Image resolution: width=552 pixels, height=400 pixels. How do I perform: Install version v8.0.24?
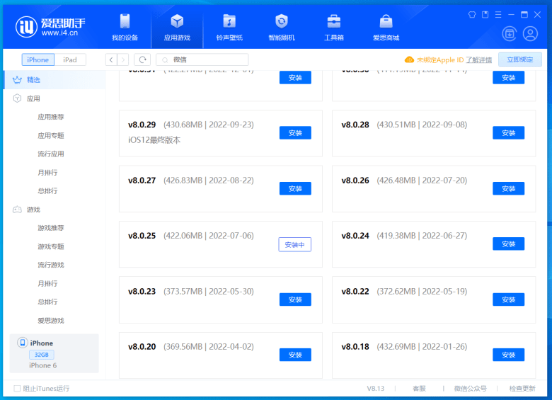pyautogui.click(x=509, y=244)
